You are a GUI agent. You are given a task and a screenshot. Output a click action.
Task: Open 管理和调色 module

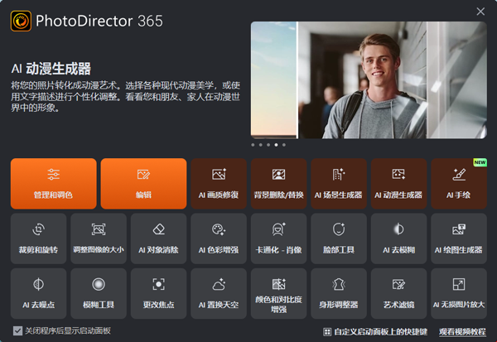[x=54, y=184]
